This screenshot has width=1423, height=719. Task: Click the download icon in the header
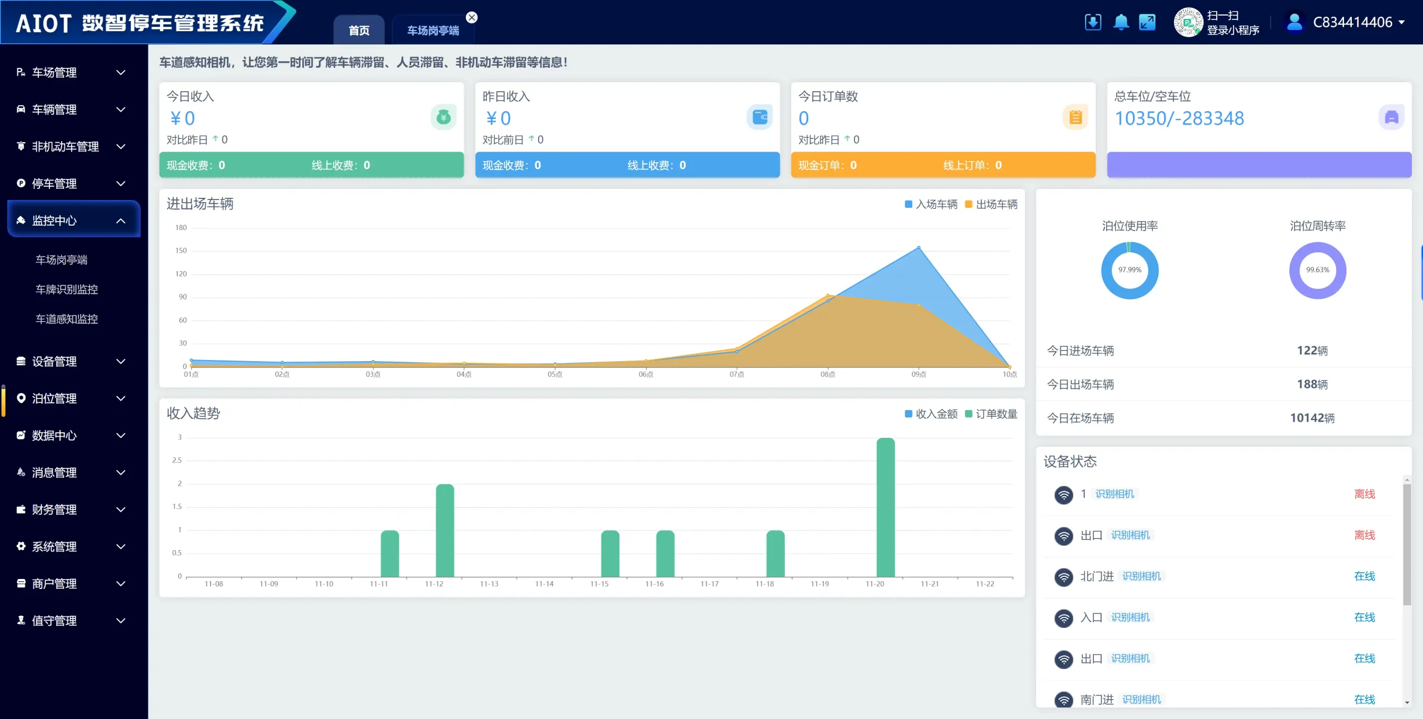(x=1093, y=22)
